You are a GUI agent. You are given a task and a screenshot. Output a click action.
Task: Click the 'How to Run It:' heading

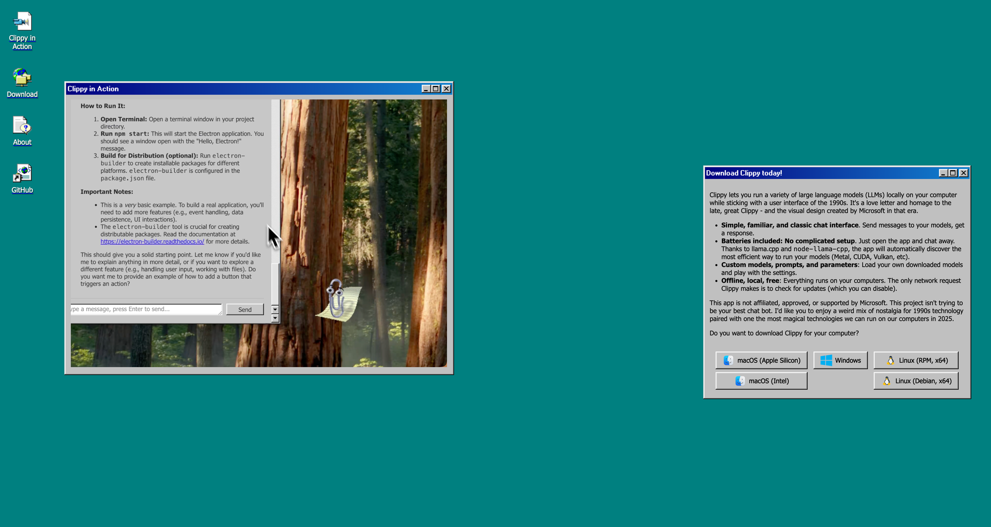coord(103,106)
